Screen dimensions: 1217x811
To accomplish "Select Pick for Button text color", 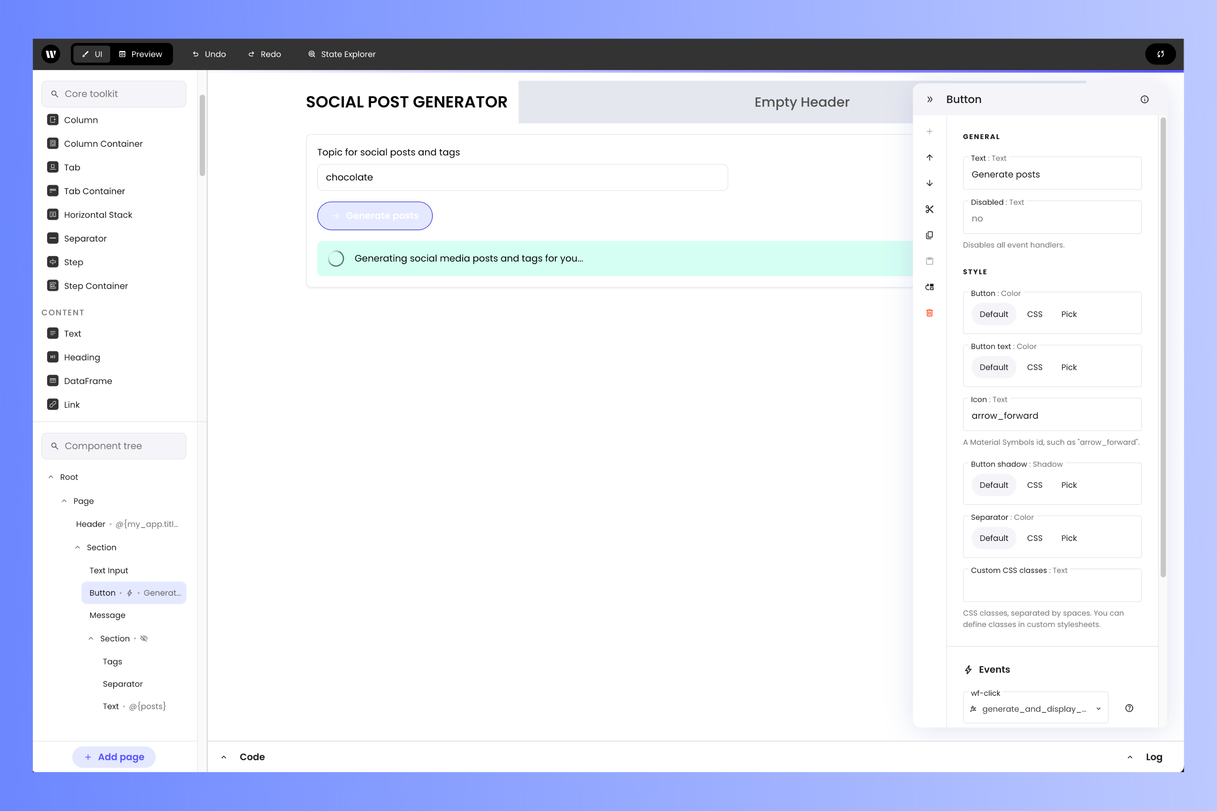I will point(1069,367).
